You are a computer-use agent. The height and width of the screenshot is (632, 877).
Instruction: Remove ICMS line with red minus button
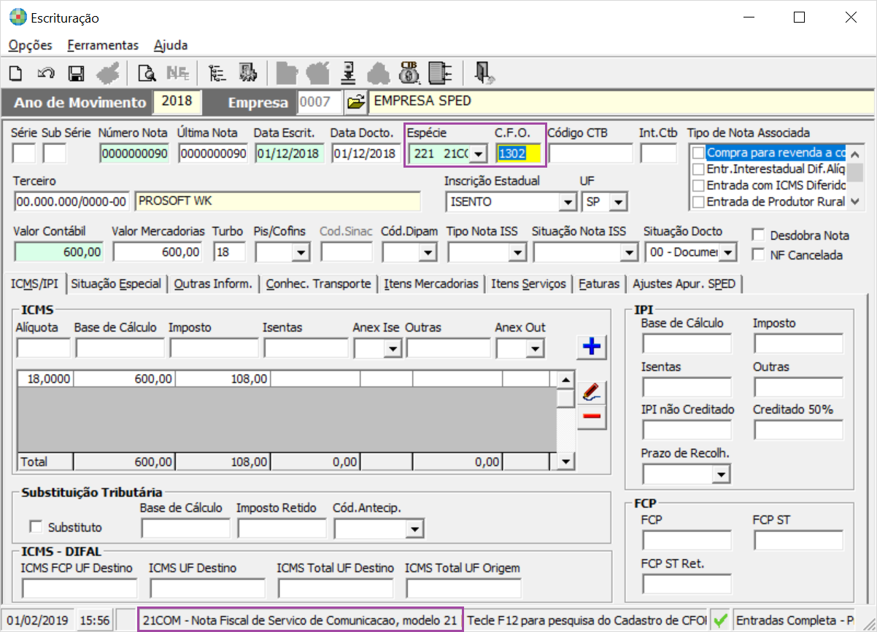click(591, 416)
